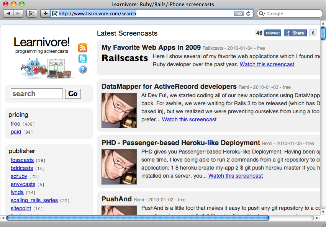Go back with the browser back arrow
Image resolution: width=326 pixels, height=227 pixels.
click(x=8, y=13)
